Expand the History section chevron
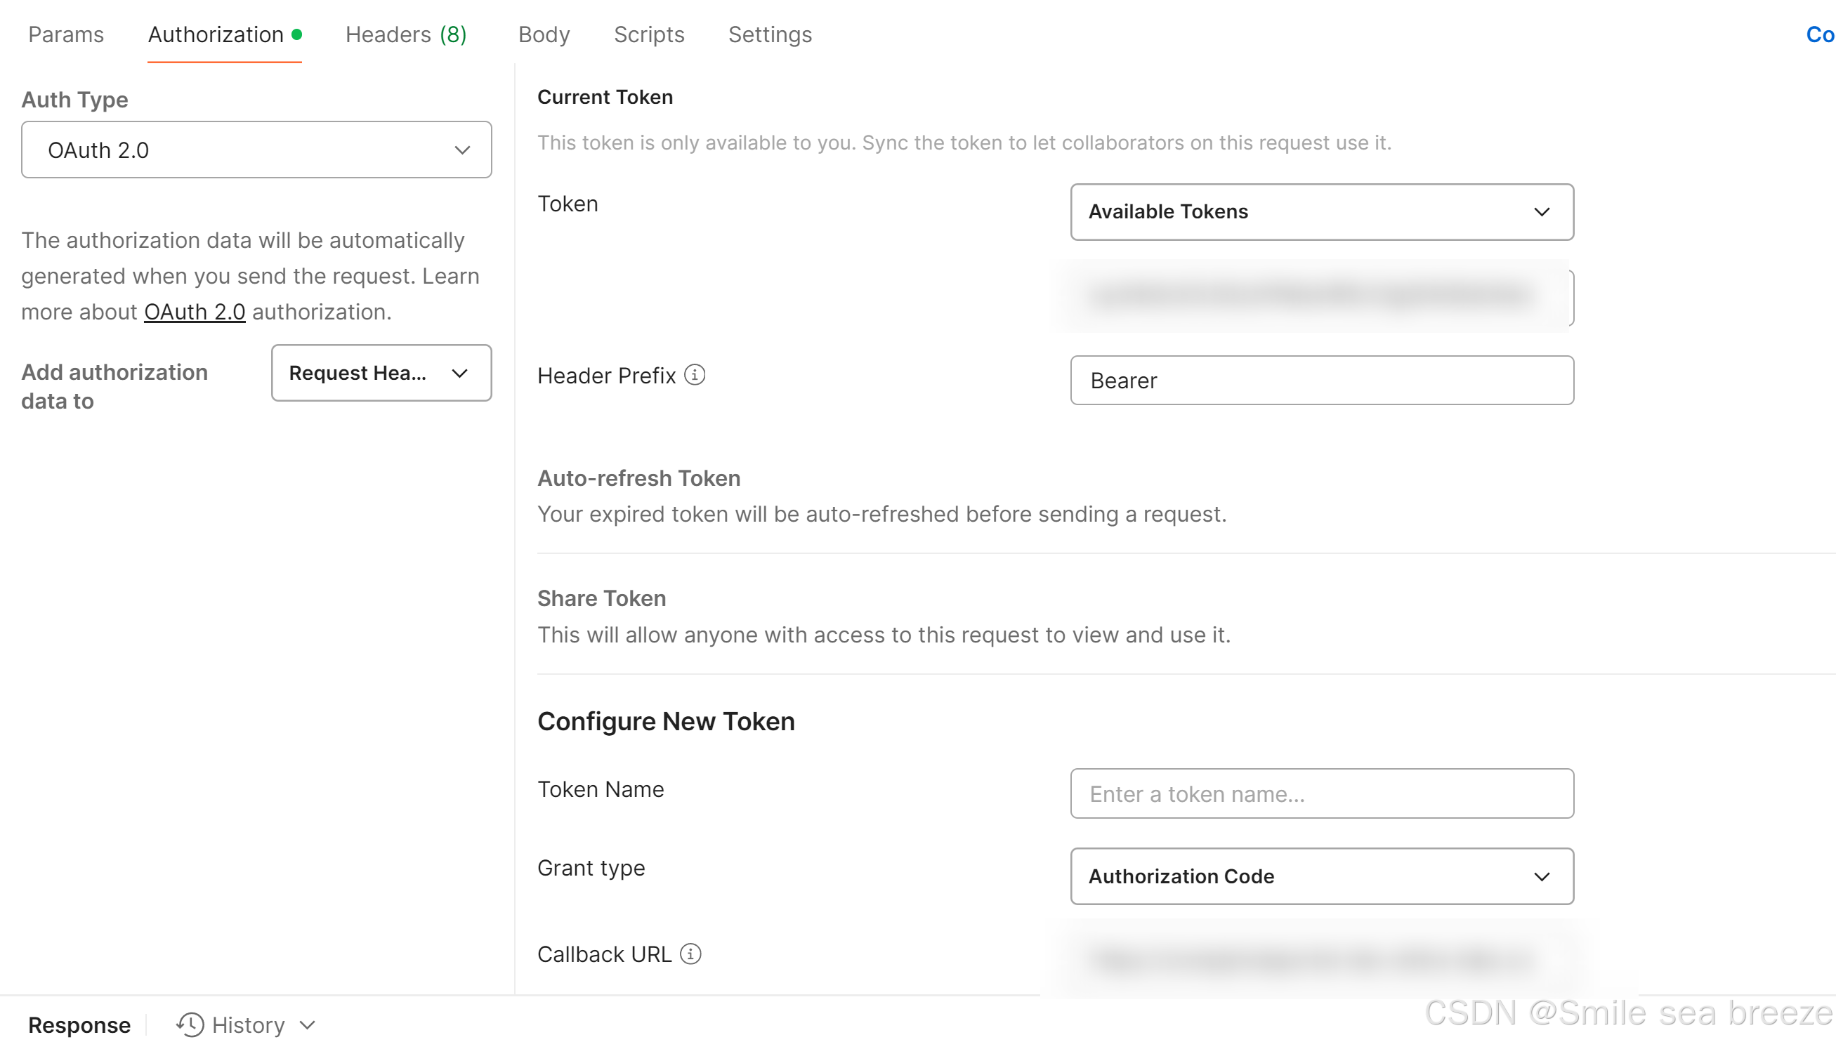Screen dimensions: 1836x1042 308,1025
